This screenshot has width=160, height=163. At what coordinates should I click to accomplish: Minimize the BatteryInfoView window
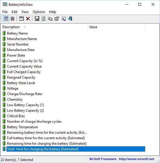127,4
